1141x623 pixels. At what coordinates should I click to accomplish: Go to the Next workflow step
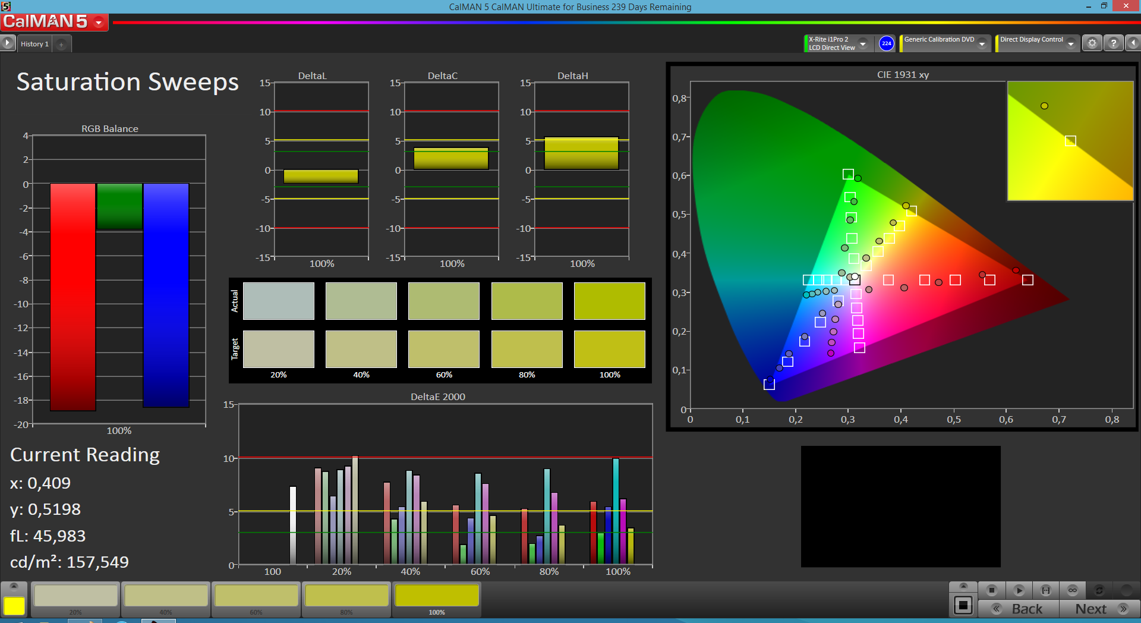[x=1100, y=609]
